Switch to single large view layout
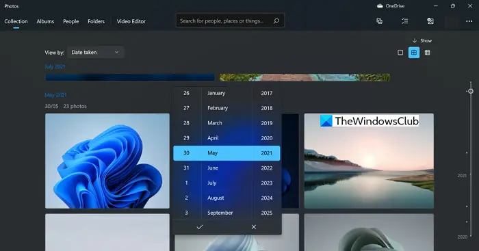479x251 pixels. click(400, 53)
